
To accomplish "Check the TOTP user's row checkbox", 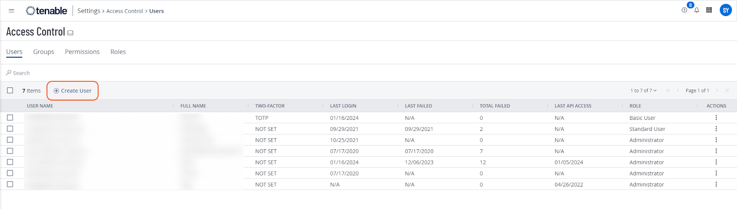I will (10, 118).
